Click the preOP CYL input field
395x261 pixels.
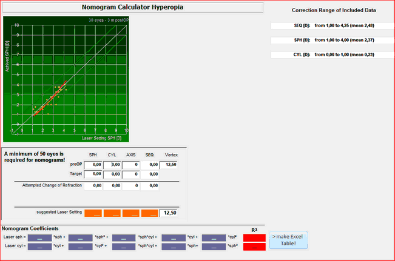[x=112, y=164]
